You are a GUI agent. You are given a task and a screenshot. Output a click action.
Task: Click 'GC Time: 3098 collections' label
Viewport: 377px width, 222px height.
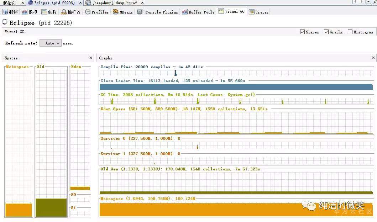pos(132,95)
